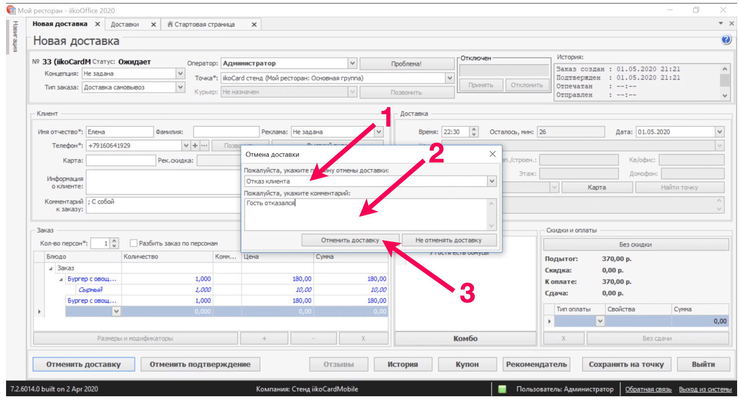Viewport: 741px width, 401px height.
Task: Collapse the Заказ tree node
Action: point(51,268)
